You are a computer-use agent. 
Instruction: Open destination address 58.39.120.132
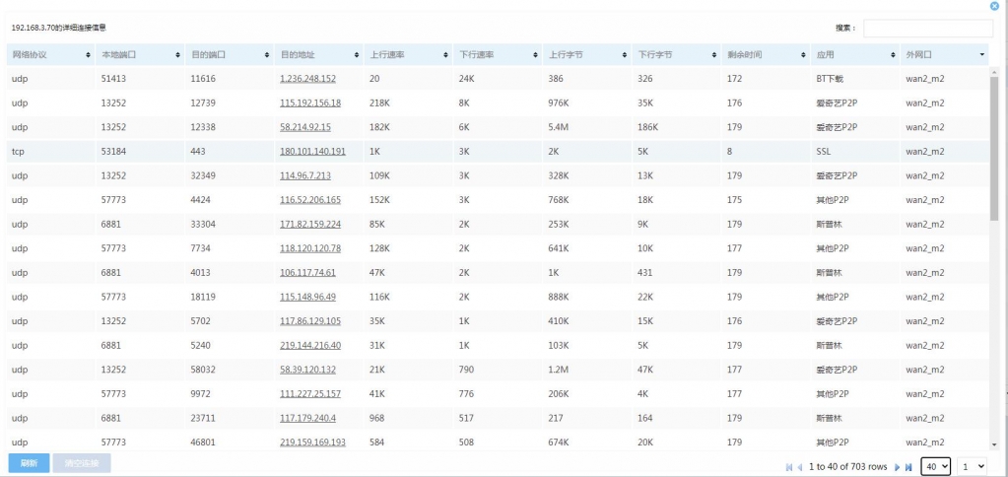pyautogui.click(x=308, y=370)
